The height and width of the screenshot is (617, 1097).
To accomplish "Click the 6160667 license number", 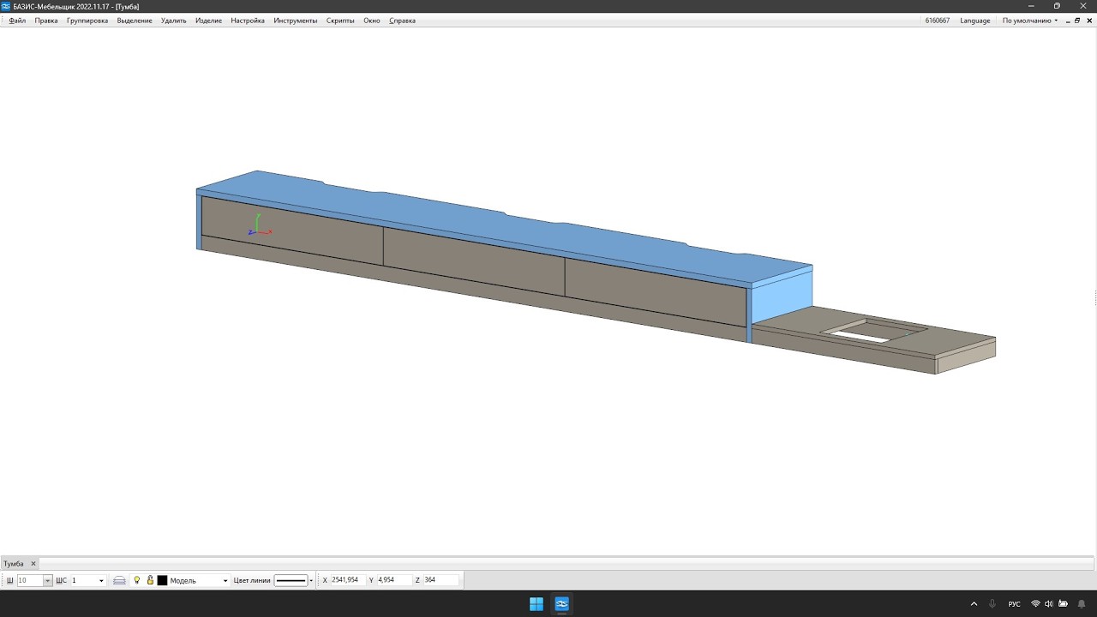I will [x=938, y=21].
